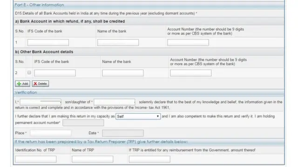Image resolution: width=298 pixels, height=167 pixels.
Task: Click the Place input field
Action: point(51,133)
